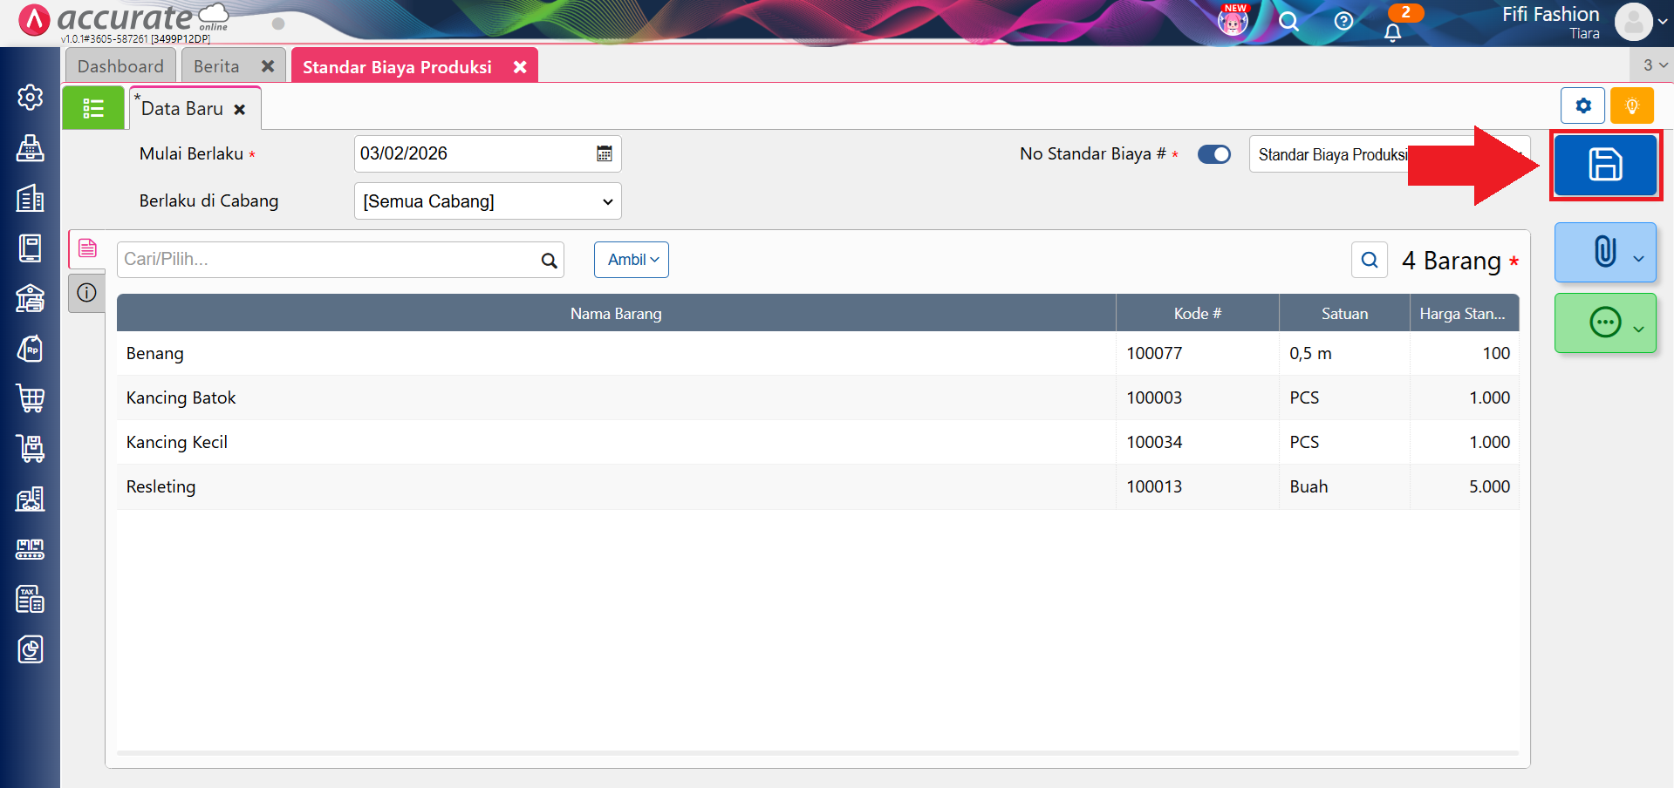
Task: Open the help question mark icon
Action: pyautogui.click(x=1343, y=22)
